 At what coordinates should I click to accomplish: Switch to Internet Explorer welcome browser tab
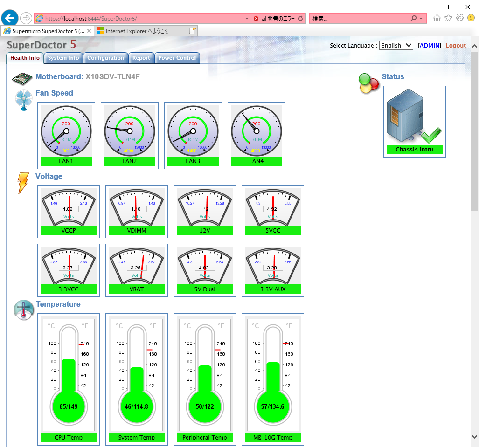pos(140,31)
